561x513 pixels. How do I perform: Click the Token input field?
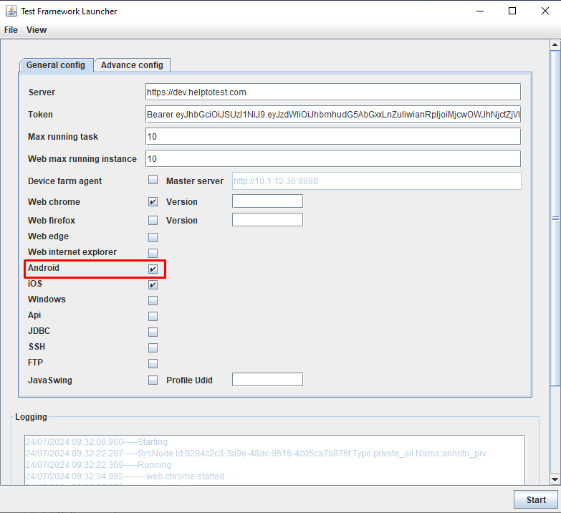click(333, 114)
